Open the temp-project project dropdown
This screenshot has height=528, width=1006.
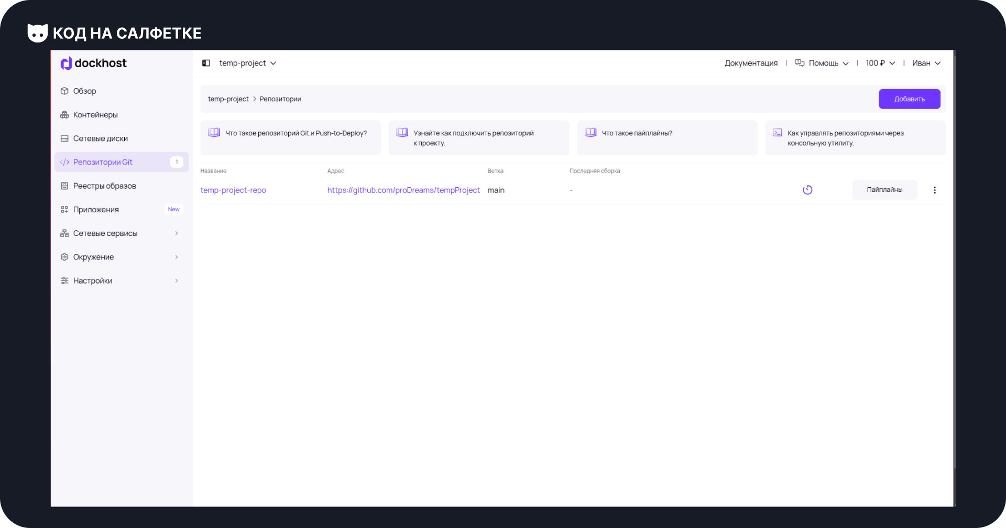(x=247, y=63)
